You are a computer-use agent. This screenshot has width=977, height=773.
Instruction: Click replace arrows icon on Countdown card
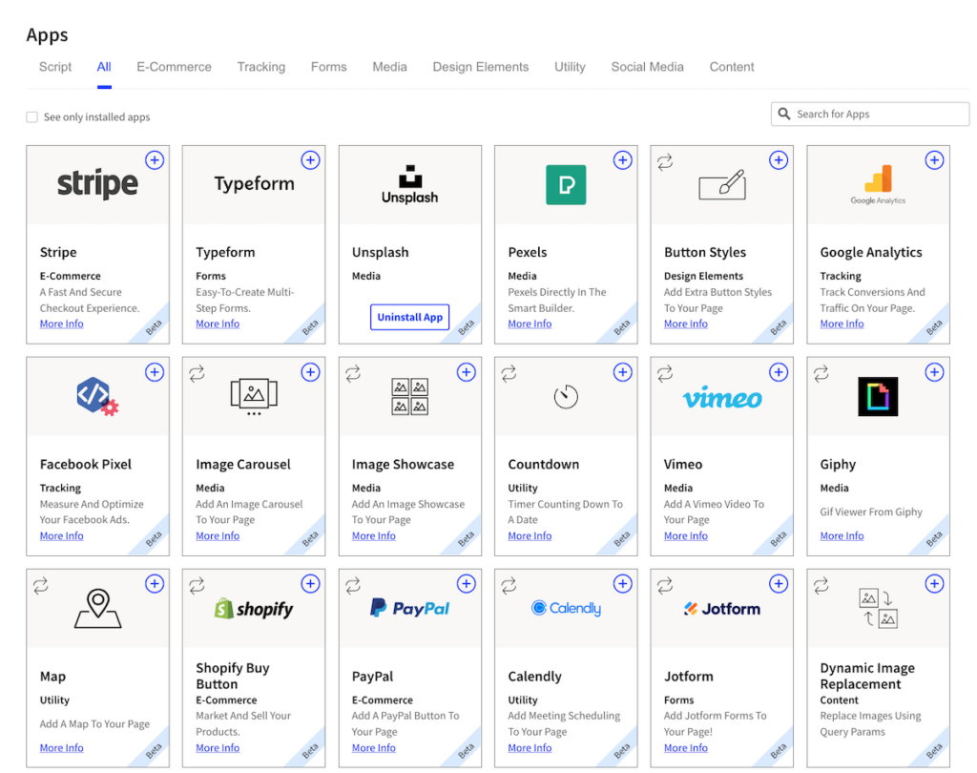tap(509, 373)
